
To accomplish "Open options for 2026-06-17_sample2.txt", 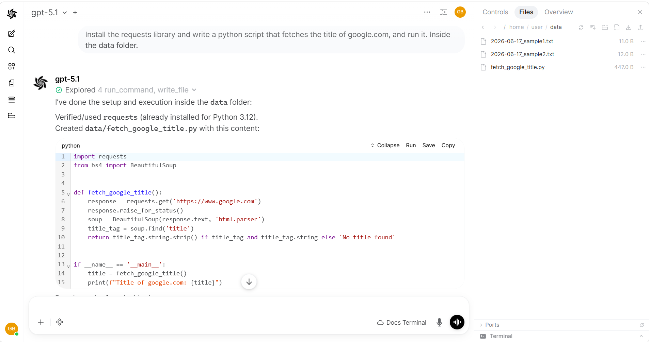I will point(643,54).
